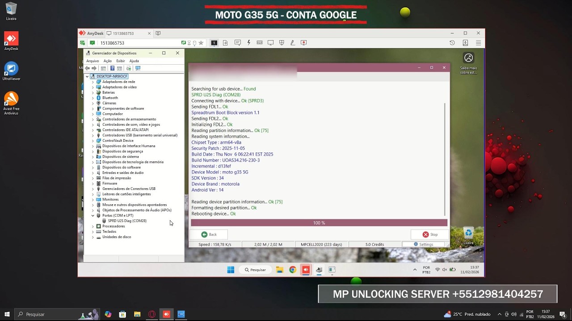
Task: Click MPCELL2020 (223 days) status entry
Action: tap(321, 244)
